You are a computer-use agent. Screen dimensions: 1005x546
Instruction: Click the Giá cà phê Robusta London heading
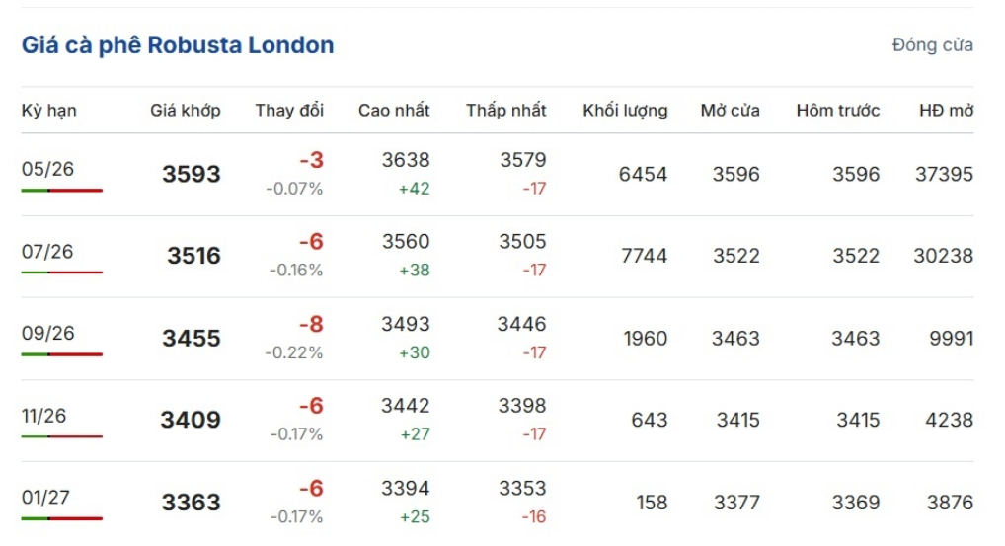[178, 45]
